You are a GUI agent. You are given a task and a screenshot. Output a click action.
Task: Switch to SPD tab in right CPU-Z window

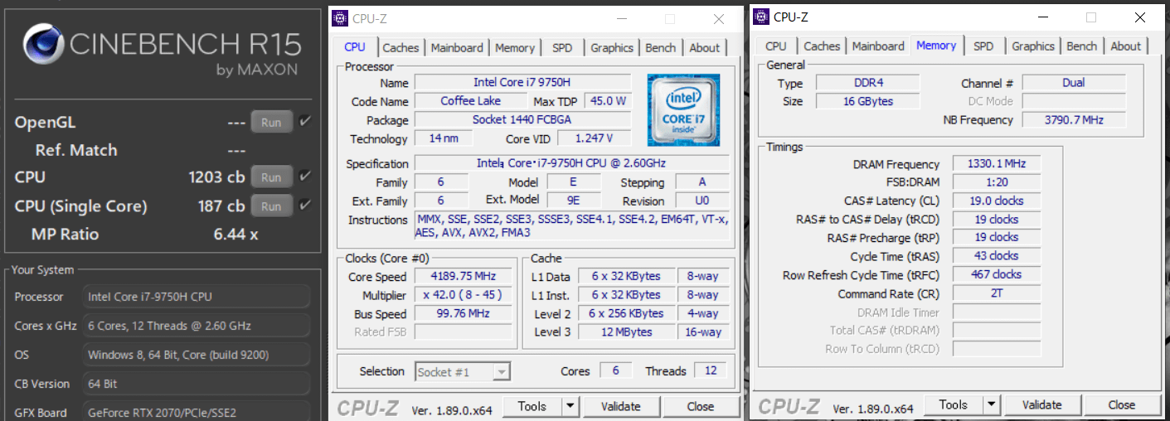tap(983, 46)
